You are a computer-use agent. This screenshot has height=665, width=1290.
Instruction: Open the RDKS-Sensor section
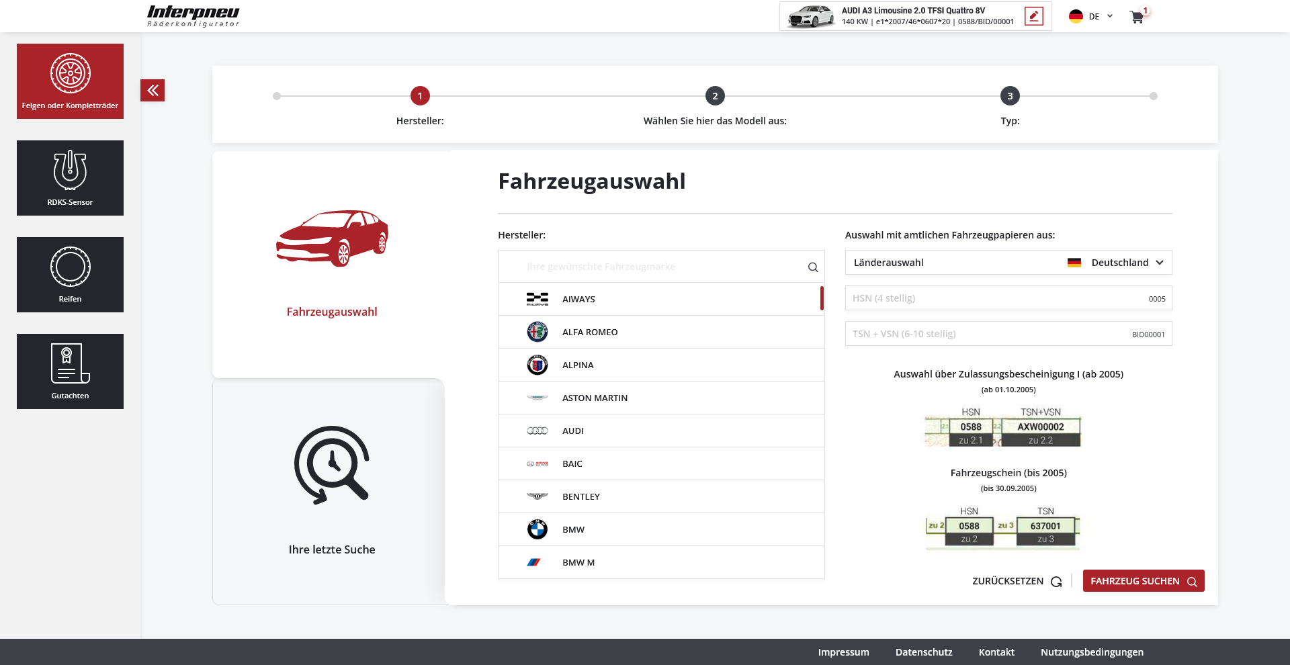coord(70,178)
